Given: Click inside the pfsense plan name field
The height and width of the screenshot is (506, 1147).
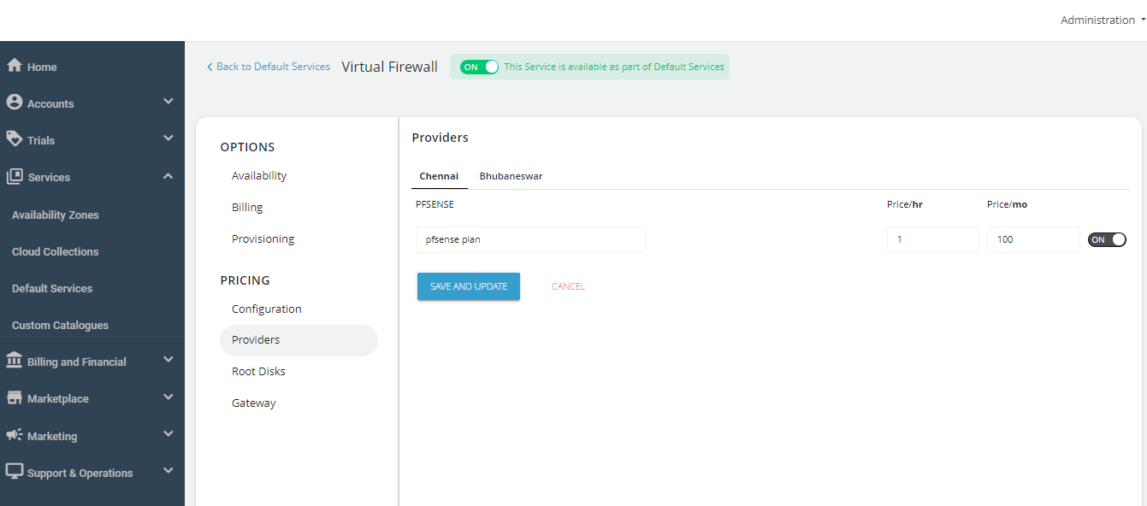Looking at the screenshot, I should pos(530,239).
